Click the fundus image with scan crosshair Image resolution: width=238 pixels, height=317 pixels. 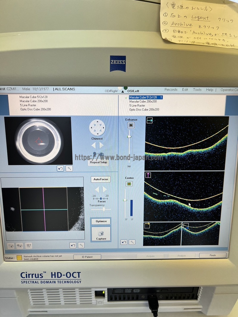[x=43, y=209]
